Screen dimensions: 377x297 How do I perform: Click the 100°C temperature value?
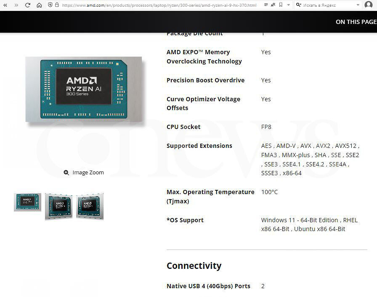pos(269,192)
